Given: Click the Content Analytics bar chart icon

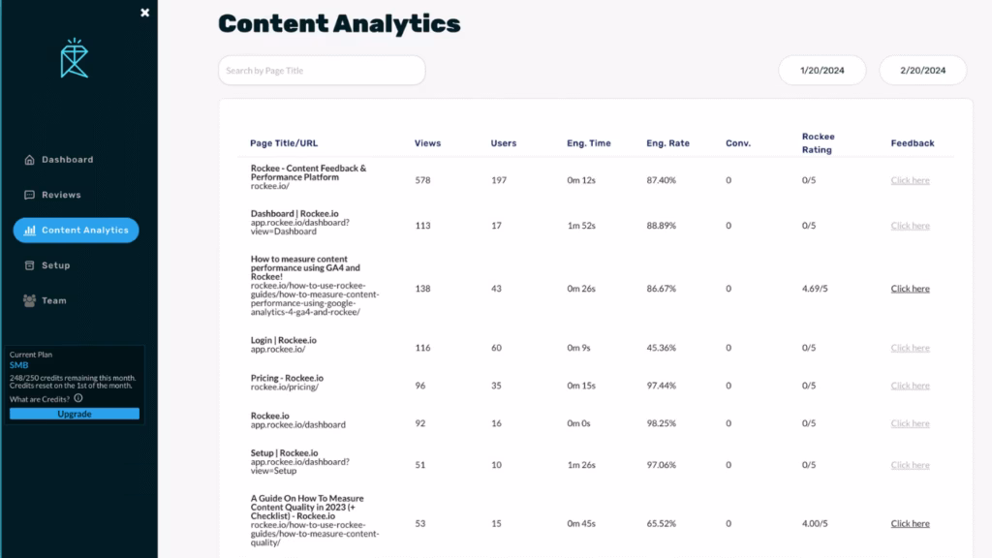Looking at the screenshot, I should pos(30,230).
